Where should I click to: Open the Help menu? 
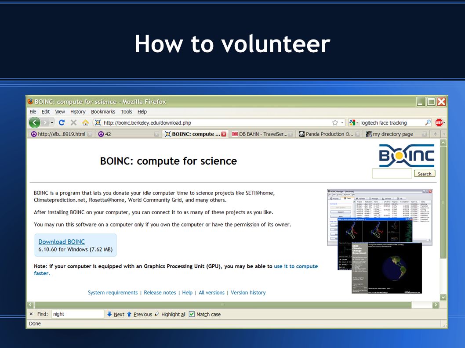pos(142,111)
